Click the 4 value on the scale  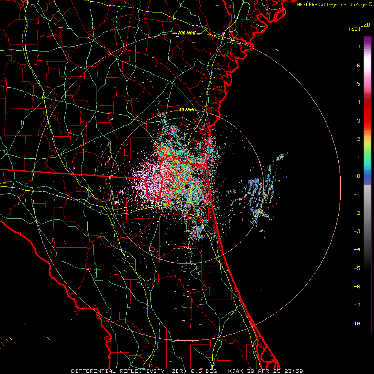[x=359, y=102]
